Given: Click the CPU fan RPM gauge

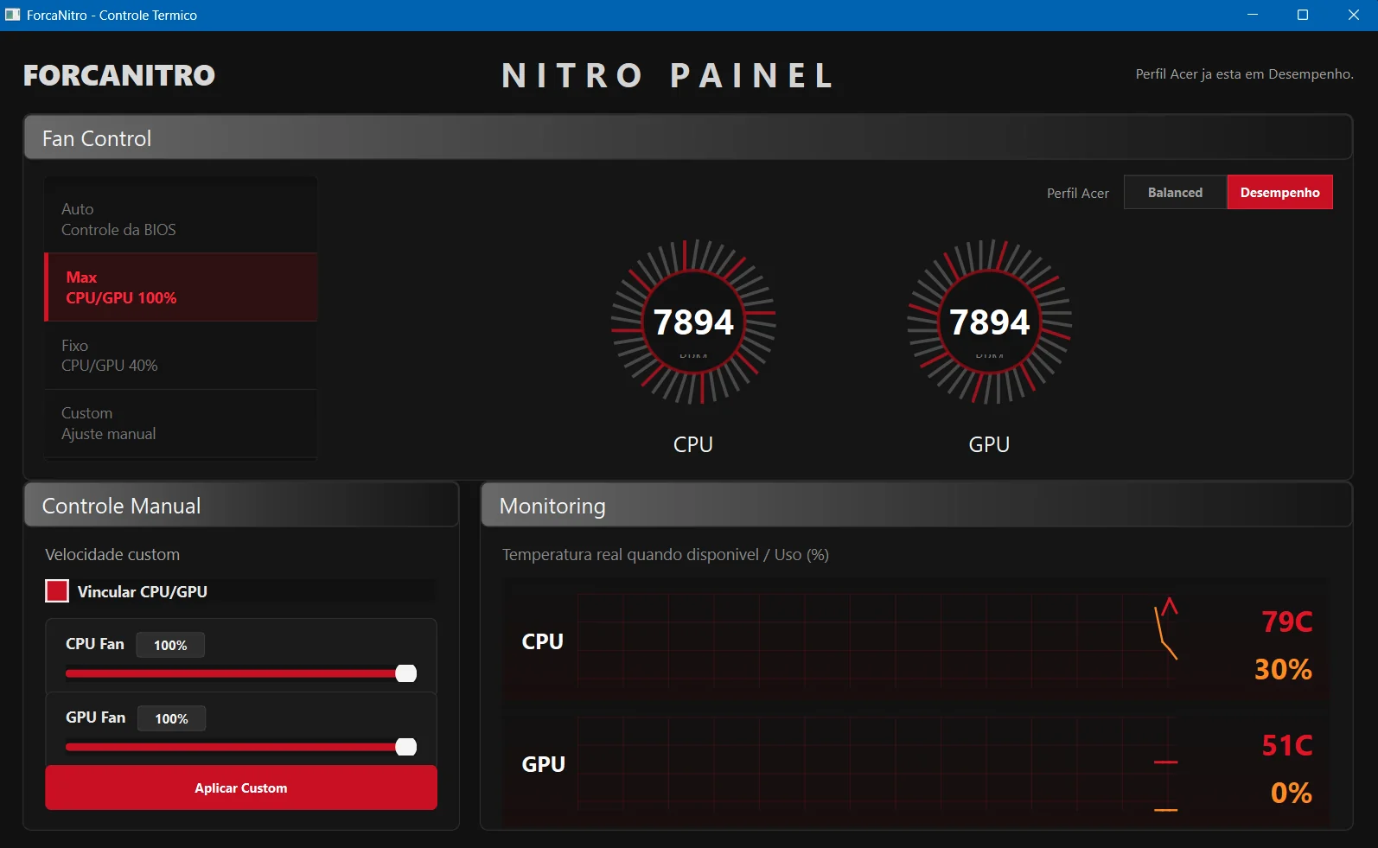Looking at the screenshot, I should point(693,322).
